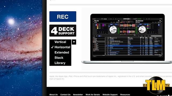This screenshot has width=172, height=96.
Task: Click the central waveform display on laptop
Action: click(127, 29)
